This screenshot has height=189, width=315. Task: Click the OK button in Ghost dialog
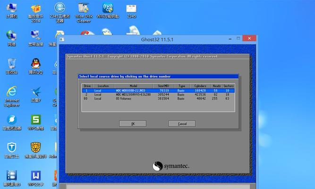tap(133, 123)
